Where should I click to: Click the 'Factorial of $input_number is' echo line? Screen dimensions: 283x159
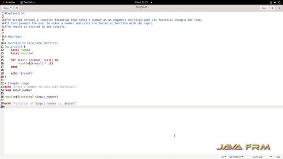[x=41, y=103]
